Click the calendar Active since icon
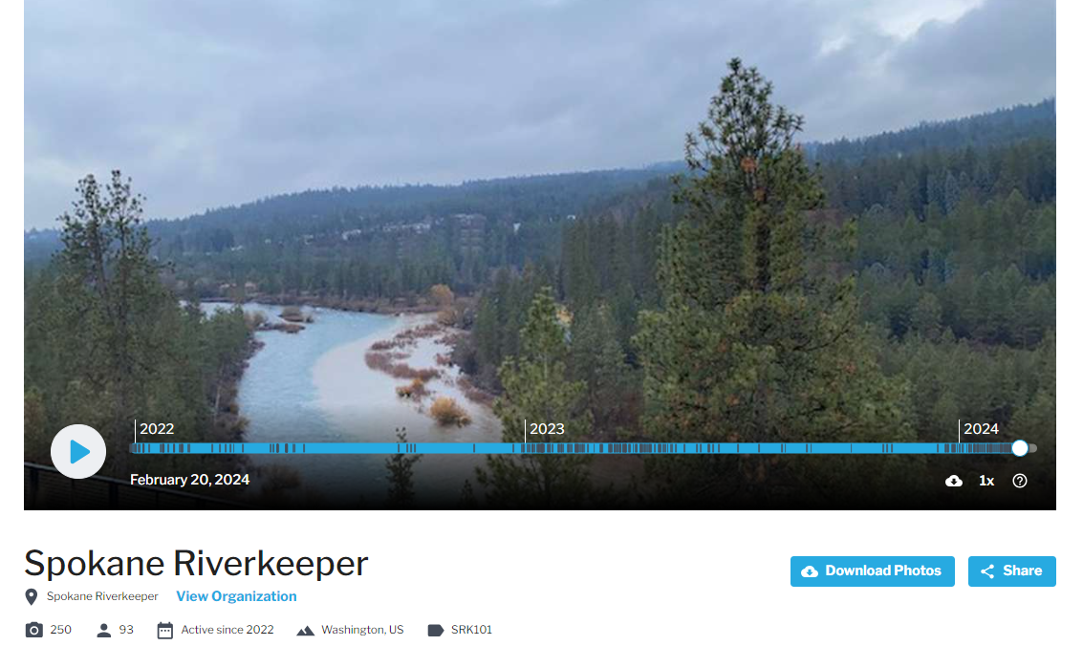The width and height of the screenshot is (1083, 646). 165,630
